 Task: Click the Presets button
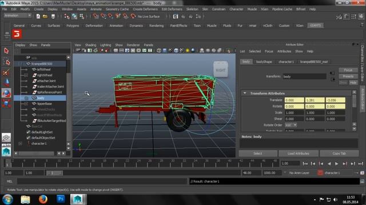point(348,76)
